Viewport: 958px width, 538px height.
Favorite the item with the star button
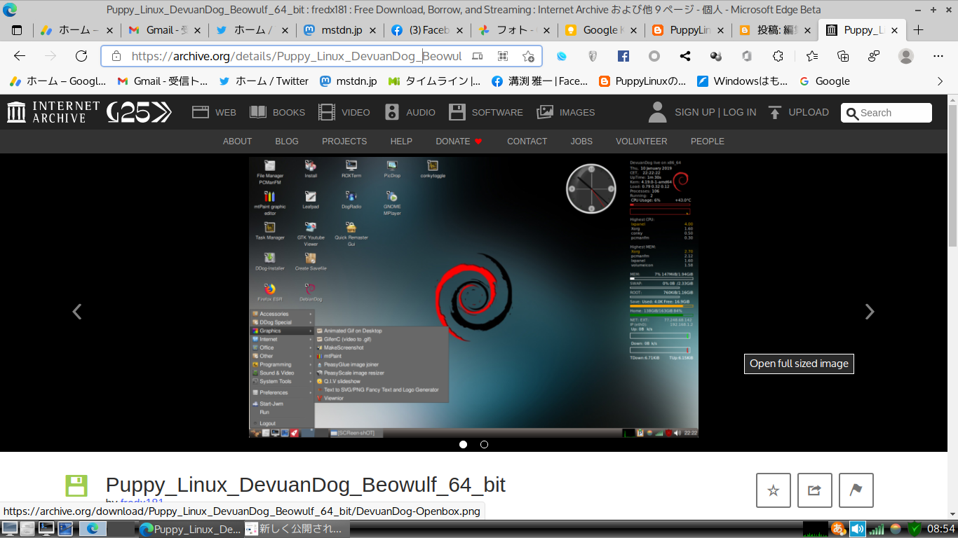coord(773,490)
